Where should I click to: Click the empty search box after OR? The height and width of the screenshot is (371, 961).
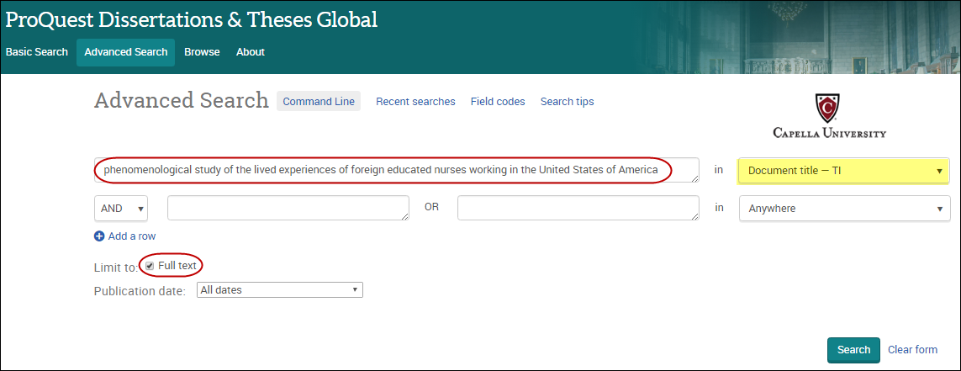(578, 208)
